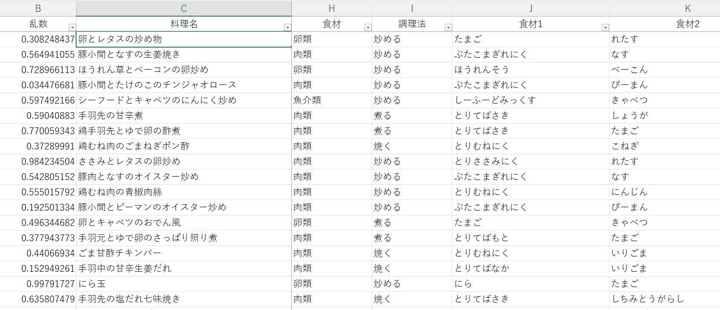The width and height of the screenshot is (720, 310).
Task: Open the 調理法 column filter dropdown
Action: [448, 28]
